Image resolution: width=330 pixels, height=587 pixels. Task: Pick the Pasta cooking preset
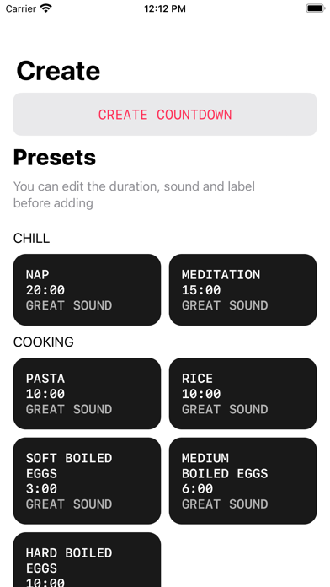click(87, 394)
